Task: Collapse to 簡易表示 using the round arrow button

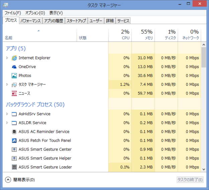Action: [8, 180]
